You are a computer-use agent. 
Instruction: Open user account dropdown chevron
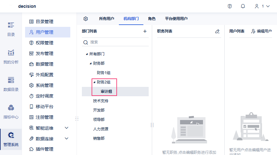coord(268,6)
